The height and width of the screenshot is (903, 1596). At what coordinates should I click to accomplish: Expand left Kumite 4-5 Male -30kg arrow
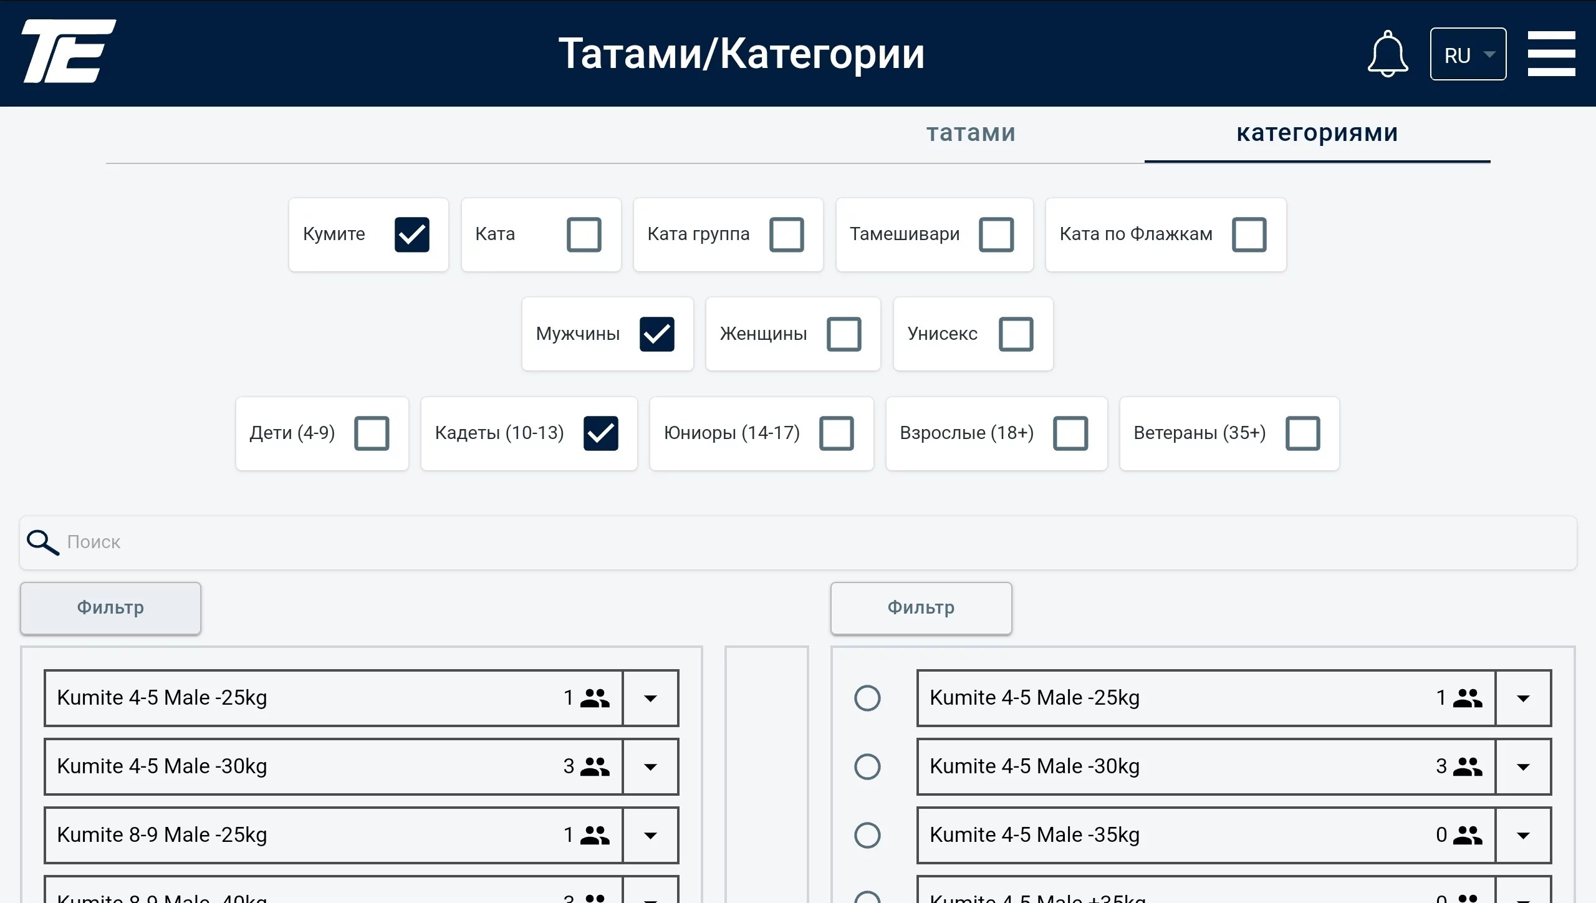[650, 767]
